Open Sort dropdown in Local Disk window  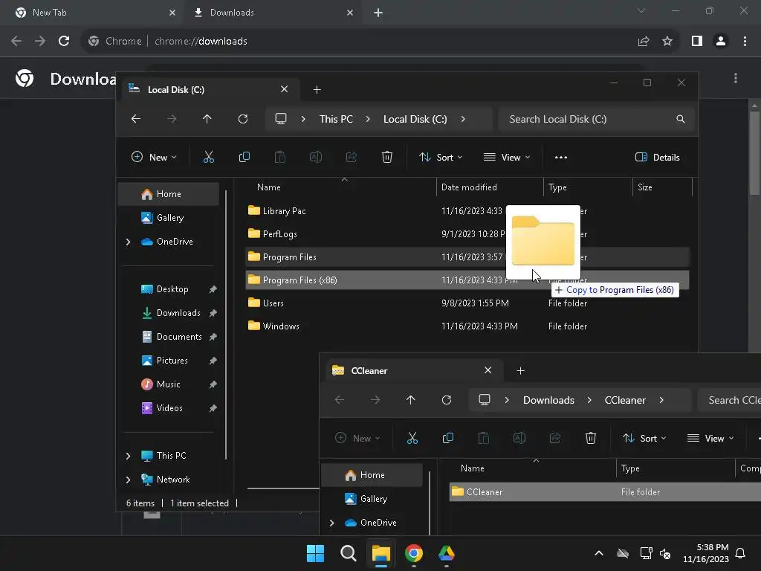[x=441, y=158]
